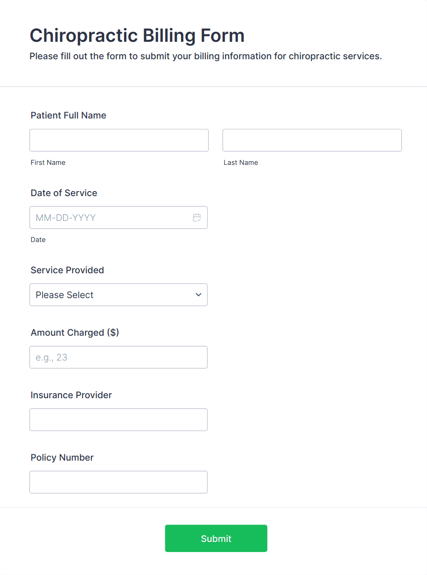
Task: Click the small 'Date' sublabel under date field
Action: click(x=38, y=240)
